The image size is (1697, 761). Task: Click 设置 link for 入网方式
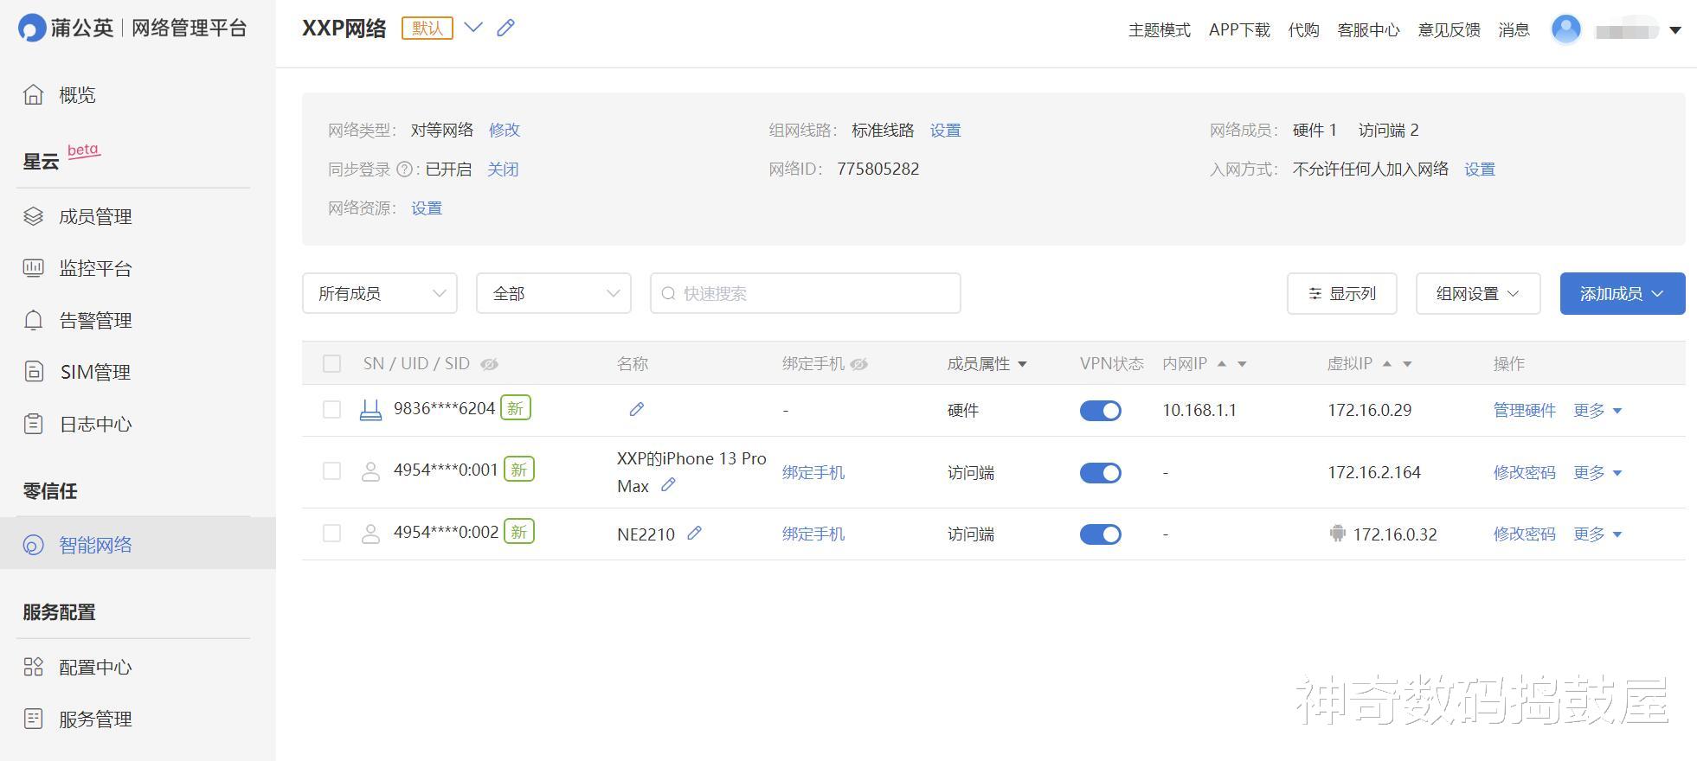pos(1480,169)
